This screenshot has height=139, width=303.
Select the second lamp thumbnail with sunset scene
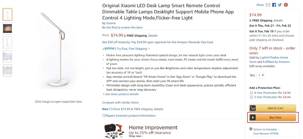(x=7, y=28)
